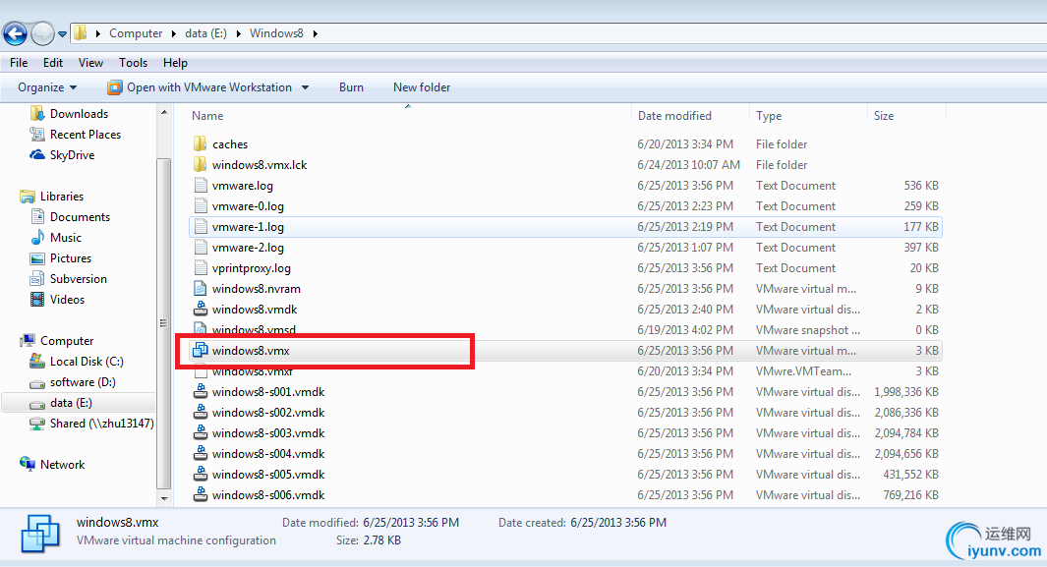Expand the Open with VMware Workstation dropdown arrow
This screenshot has height=567, width=1047.
pos(305,87)
